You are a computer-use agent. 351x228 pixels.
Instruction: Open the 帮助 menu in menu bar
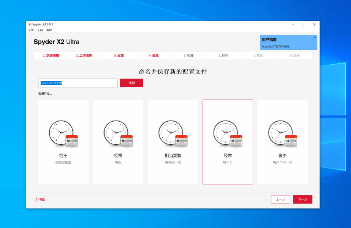tap(49, 30)
